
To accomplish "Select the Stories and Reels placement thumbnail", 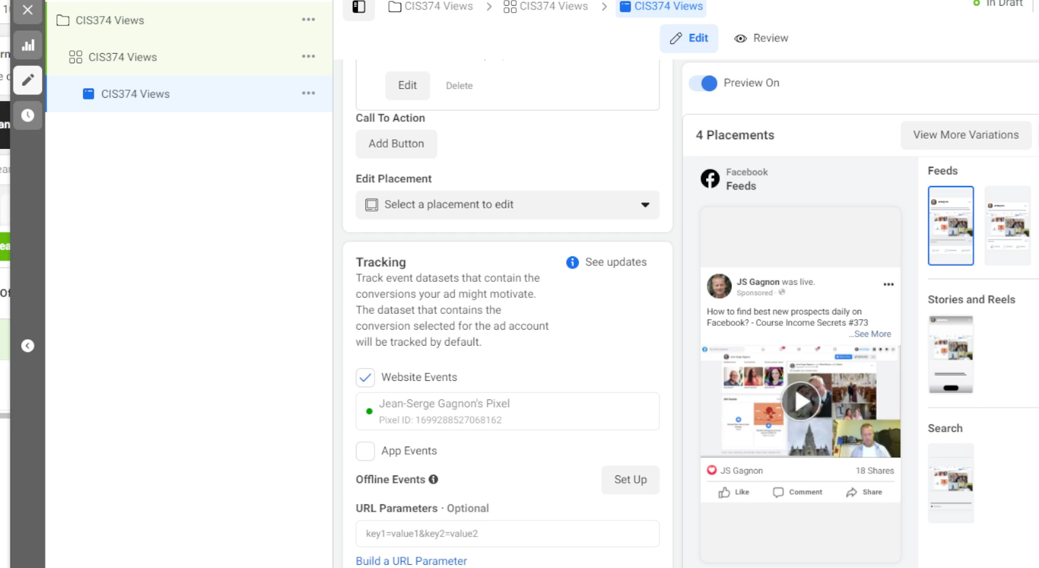I will tap(951, 355).
